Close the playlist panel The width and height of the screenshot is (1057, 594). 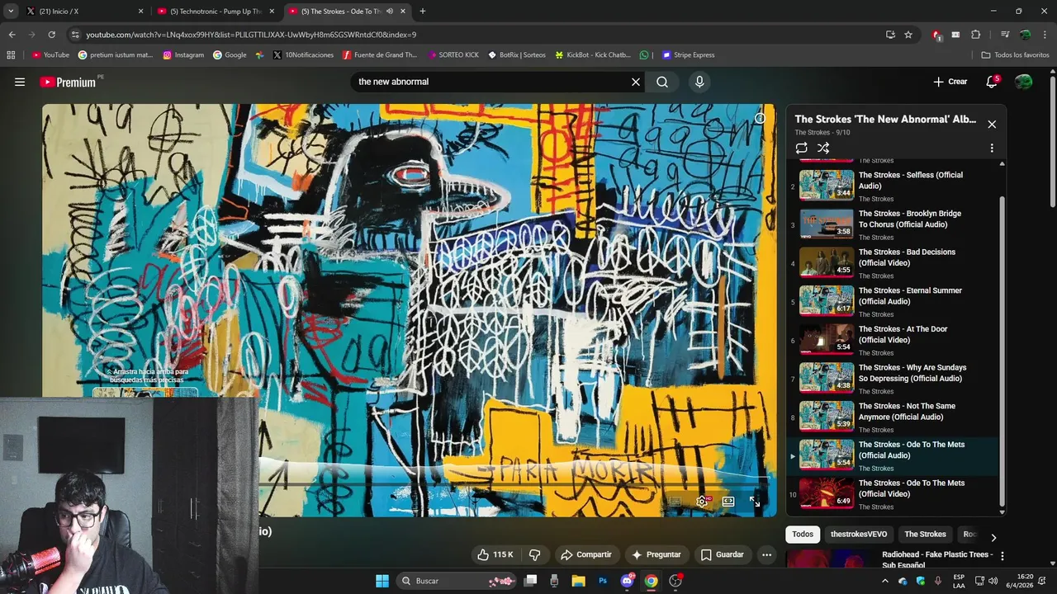click(x=992, y=124)
